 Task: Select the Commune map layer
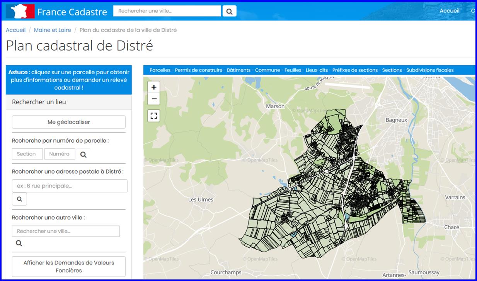click(267, 70)
